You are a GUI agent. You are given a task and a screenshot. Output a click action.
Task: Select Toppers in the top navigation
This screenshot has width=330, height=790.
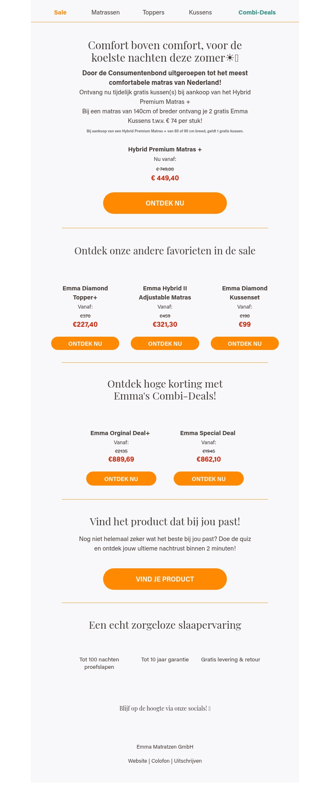(153, 12)
